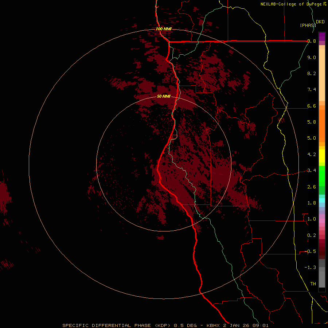Click the 5.0 value on the scale
Viewport: 328px width, 328px height.
312,138
